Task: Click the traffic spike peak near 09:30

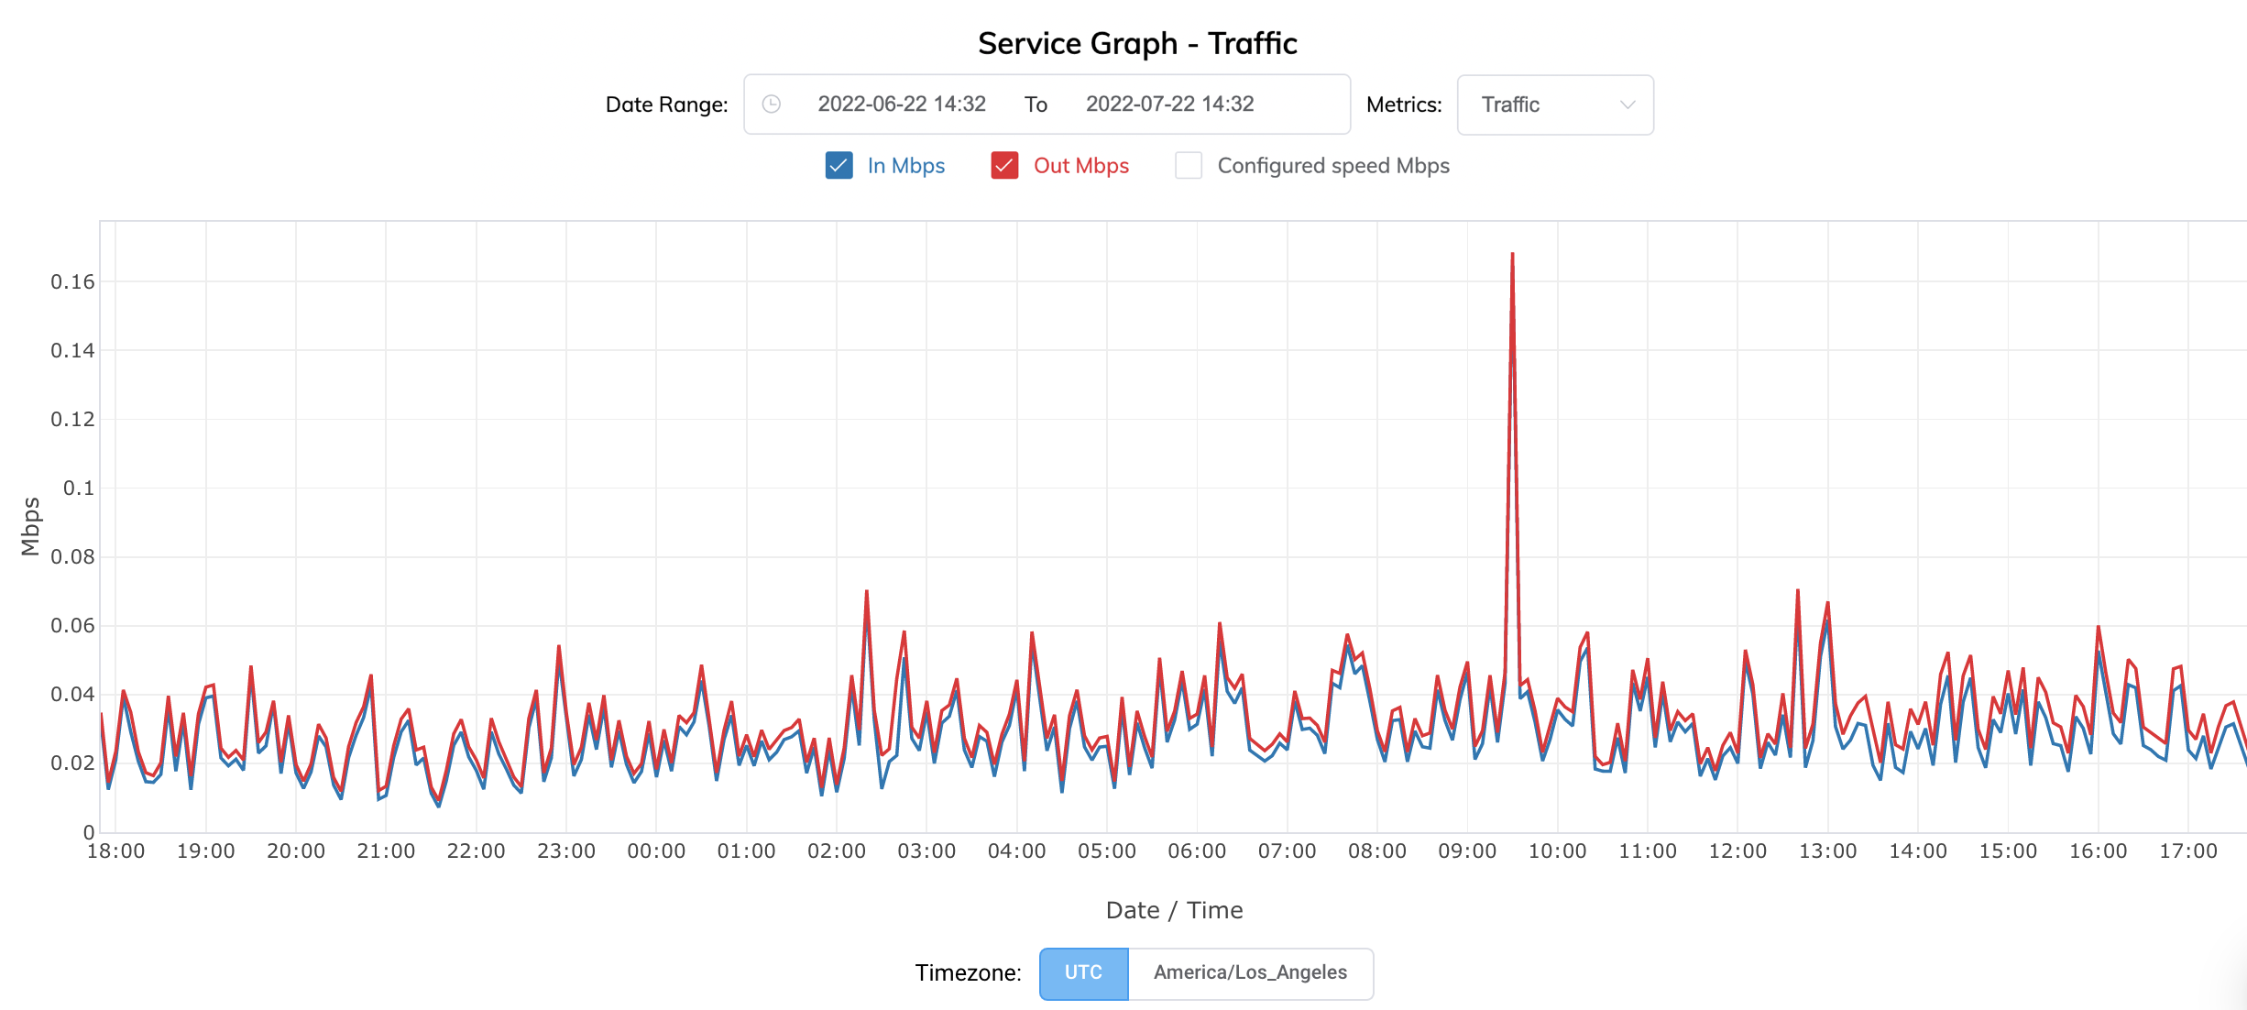Action: [1512, 254]
